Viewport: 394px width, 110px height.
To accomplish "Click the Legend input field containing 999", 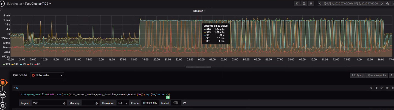I will pos(47,103).
